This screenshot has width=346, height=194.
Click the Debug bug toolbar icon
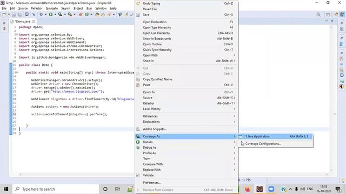click(41, 15)
